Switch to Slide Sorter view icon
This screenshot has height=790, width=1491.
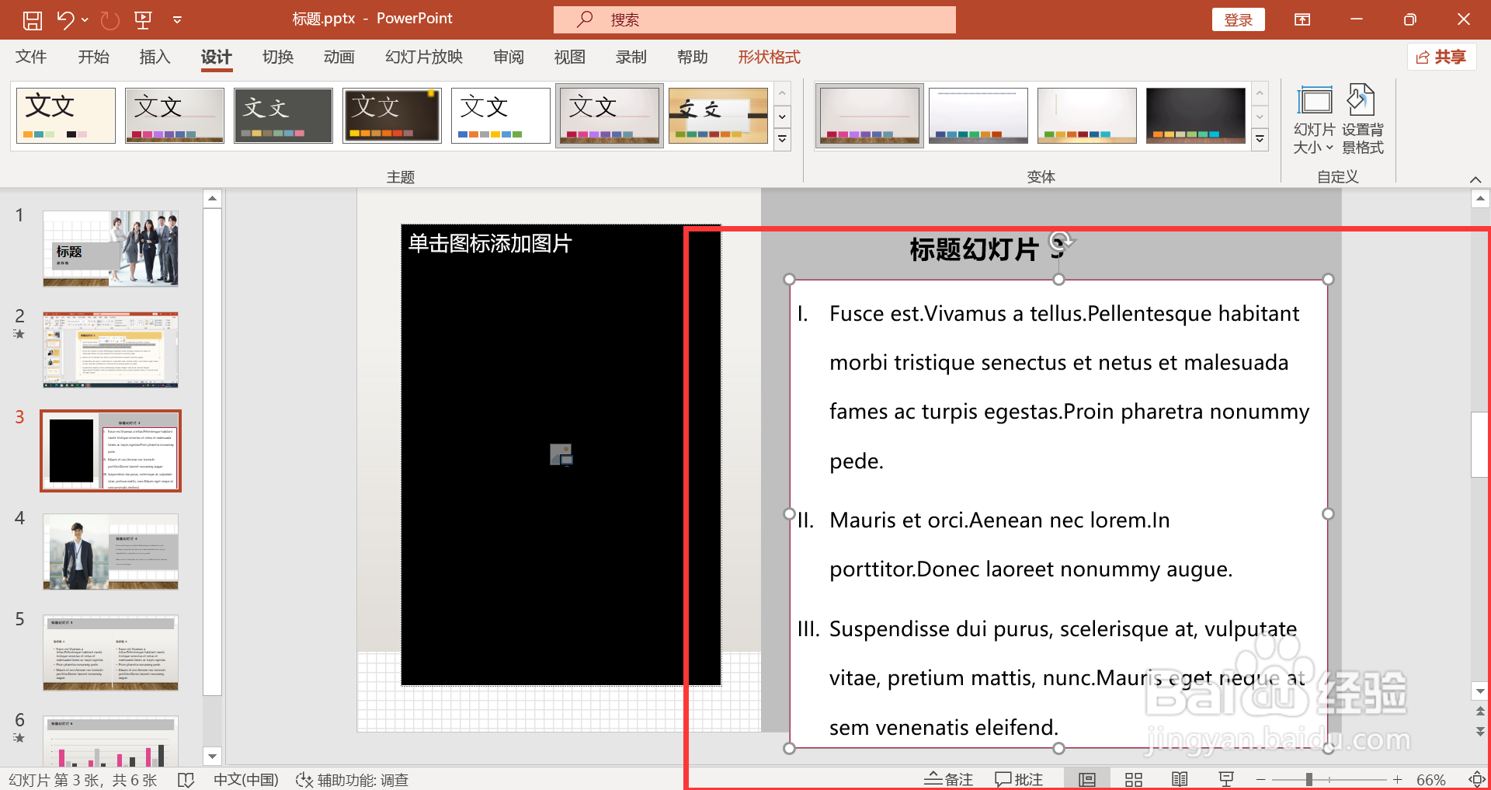[1134, 779]
